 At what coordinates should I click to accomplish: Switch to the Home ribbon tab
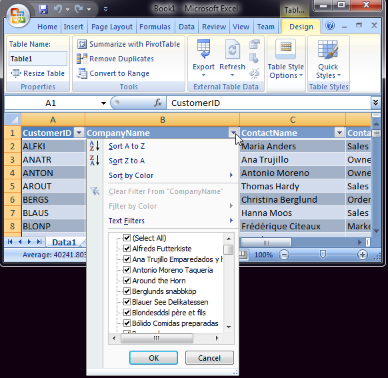47,27
